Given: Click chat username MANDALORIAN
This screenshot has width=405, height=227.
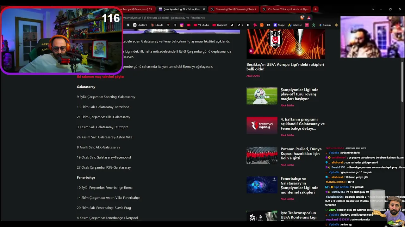Looking at the screenshot, I should (x=335, y=182).
